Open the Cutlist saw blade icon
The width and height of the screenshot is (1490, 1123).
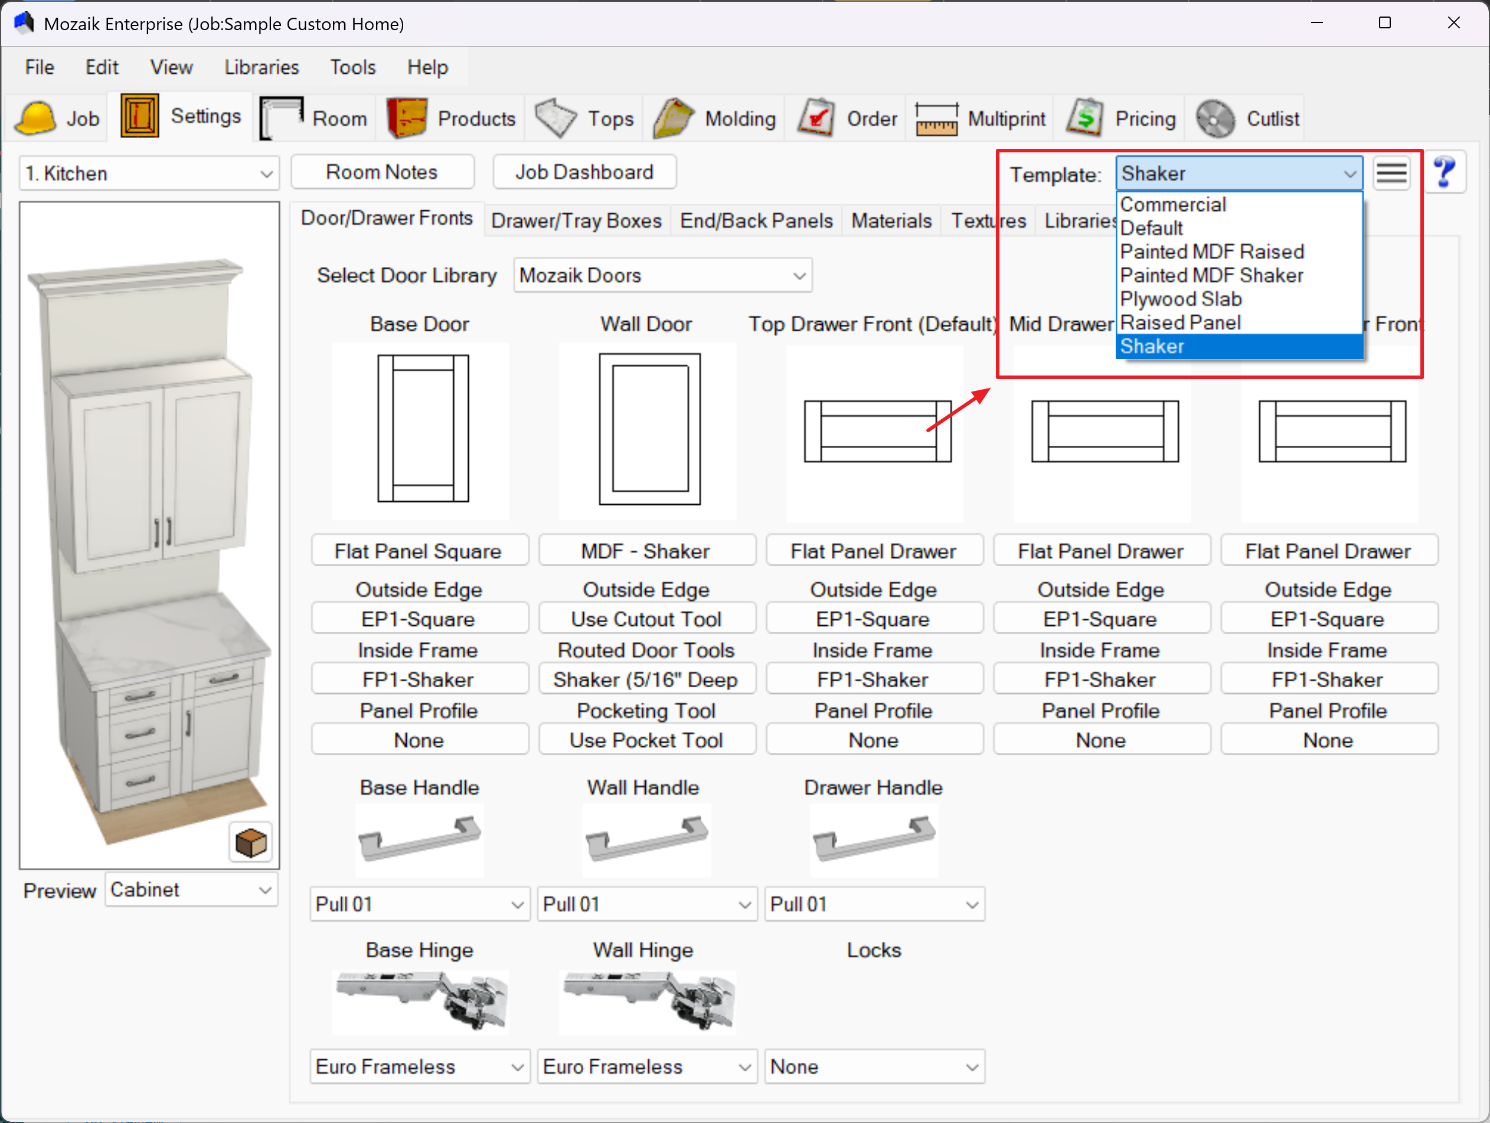1215,119
